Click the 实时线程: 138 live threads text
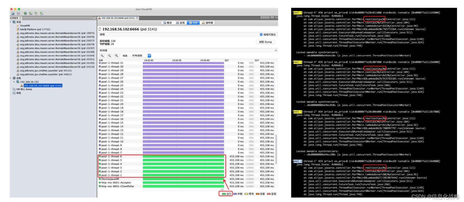 tap(107, 41)
